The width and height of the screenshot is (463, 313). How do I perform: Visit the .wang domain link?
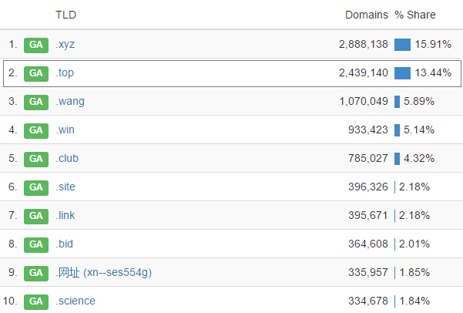70,102
